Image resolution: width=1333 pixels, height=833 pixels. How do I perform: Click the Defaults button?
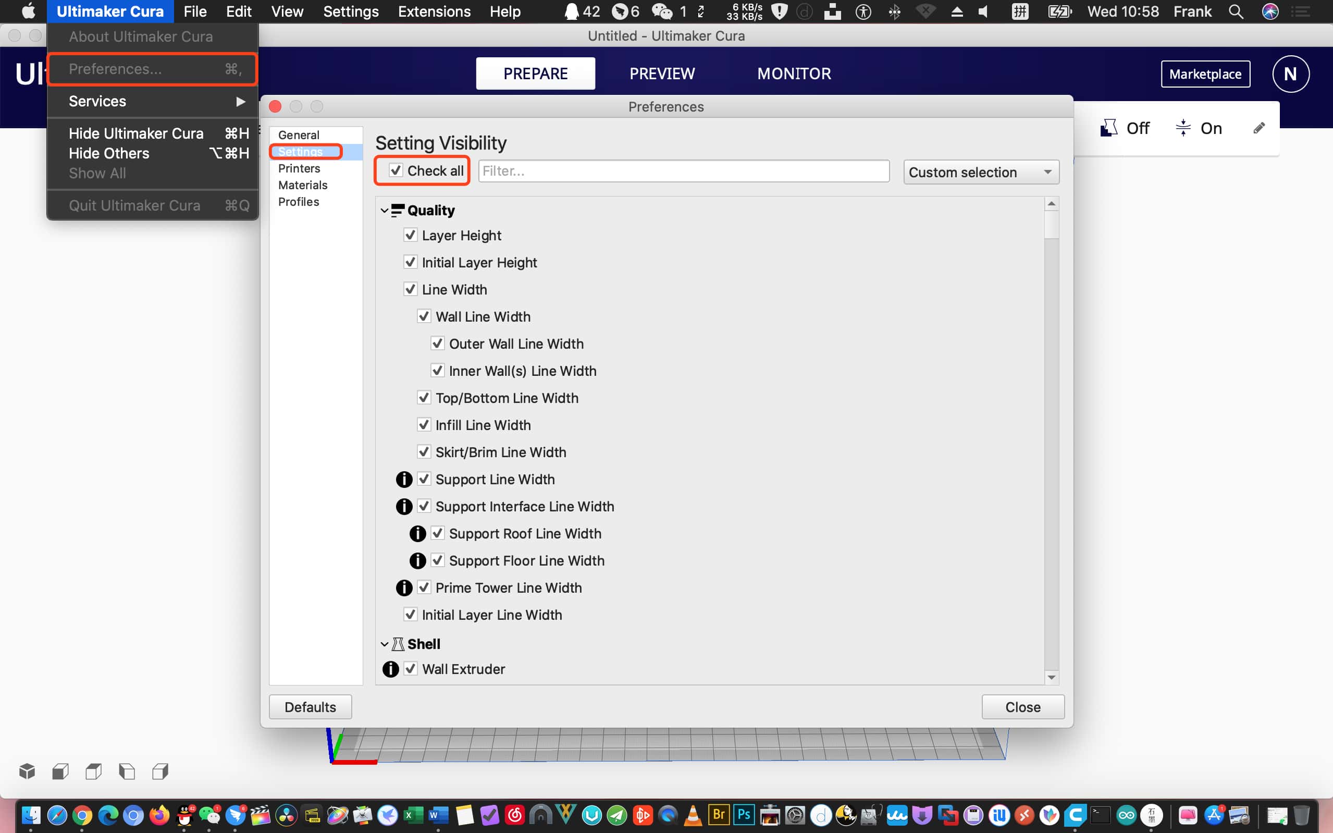tap(310, 707)
